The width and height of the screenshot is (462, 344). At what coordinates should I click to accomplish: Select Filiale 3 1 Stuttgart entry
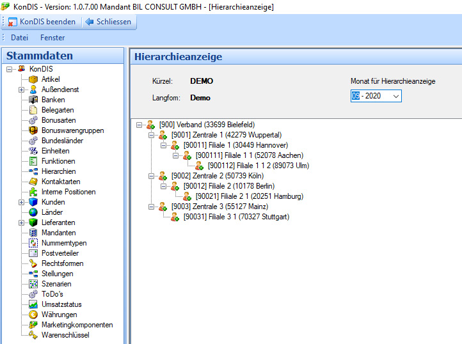click(236, 217)
